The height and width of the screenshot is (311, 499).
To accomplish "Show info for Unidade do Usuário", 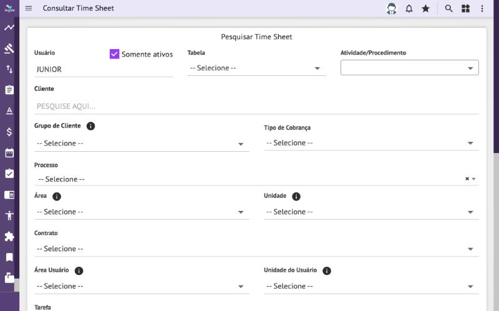I will pos(327,271).
